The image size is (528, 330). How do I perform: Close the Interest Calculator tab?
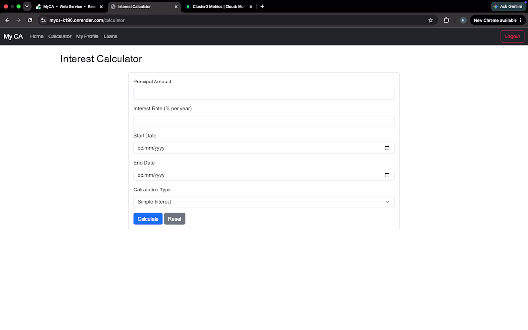176,6
